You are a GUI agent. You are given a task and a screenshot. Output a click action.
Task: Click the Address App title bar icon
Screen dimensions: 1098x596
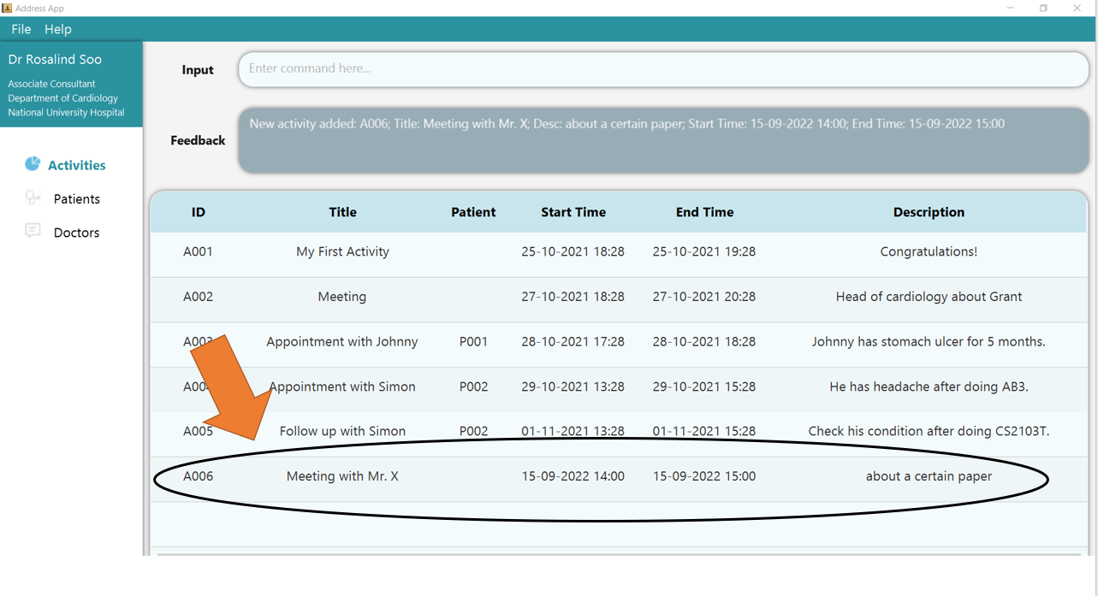pyautogui.click(x=7, y=8)
